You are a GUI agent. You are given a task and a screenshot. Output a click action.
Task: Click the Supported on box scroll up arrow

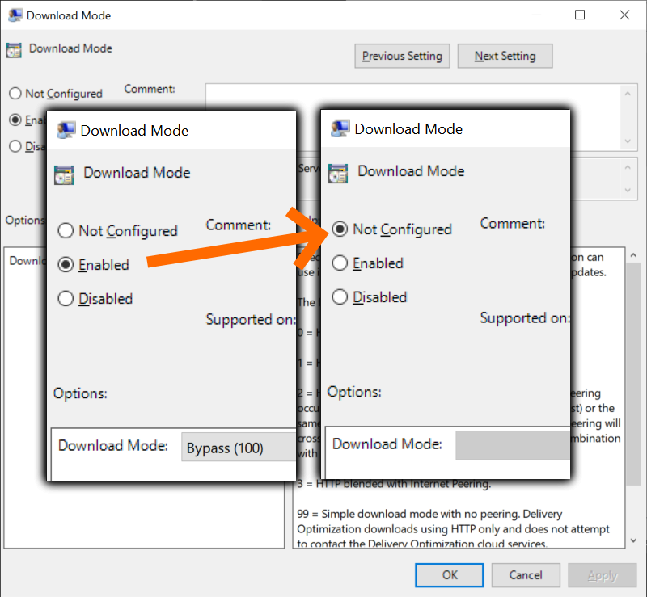point(628,167)
